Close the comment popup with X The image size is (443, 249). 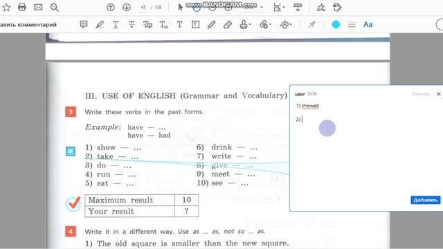tap(438, 94)
